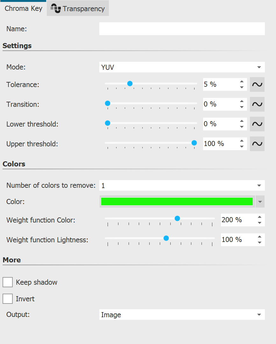Enable the Invert checkbox

8,299
